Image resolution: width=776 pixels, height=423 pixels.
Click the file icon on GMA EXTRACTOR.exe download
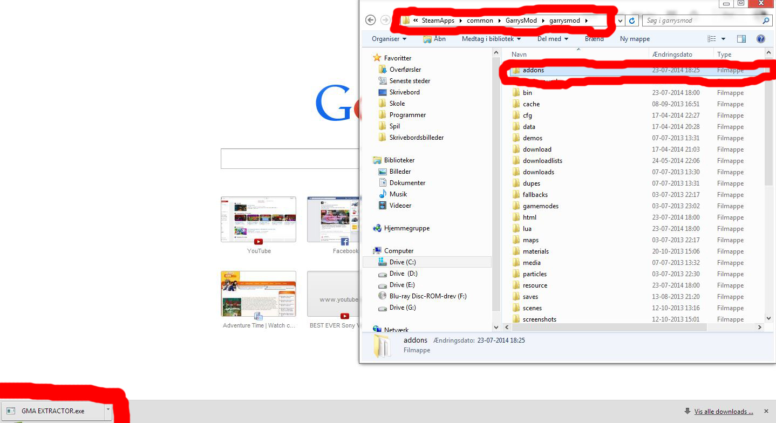pos(11,411)
